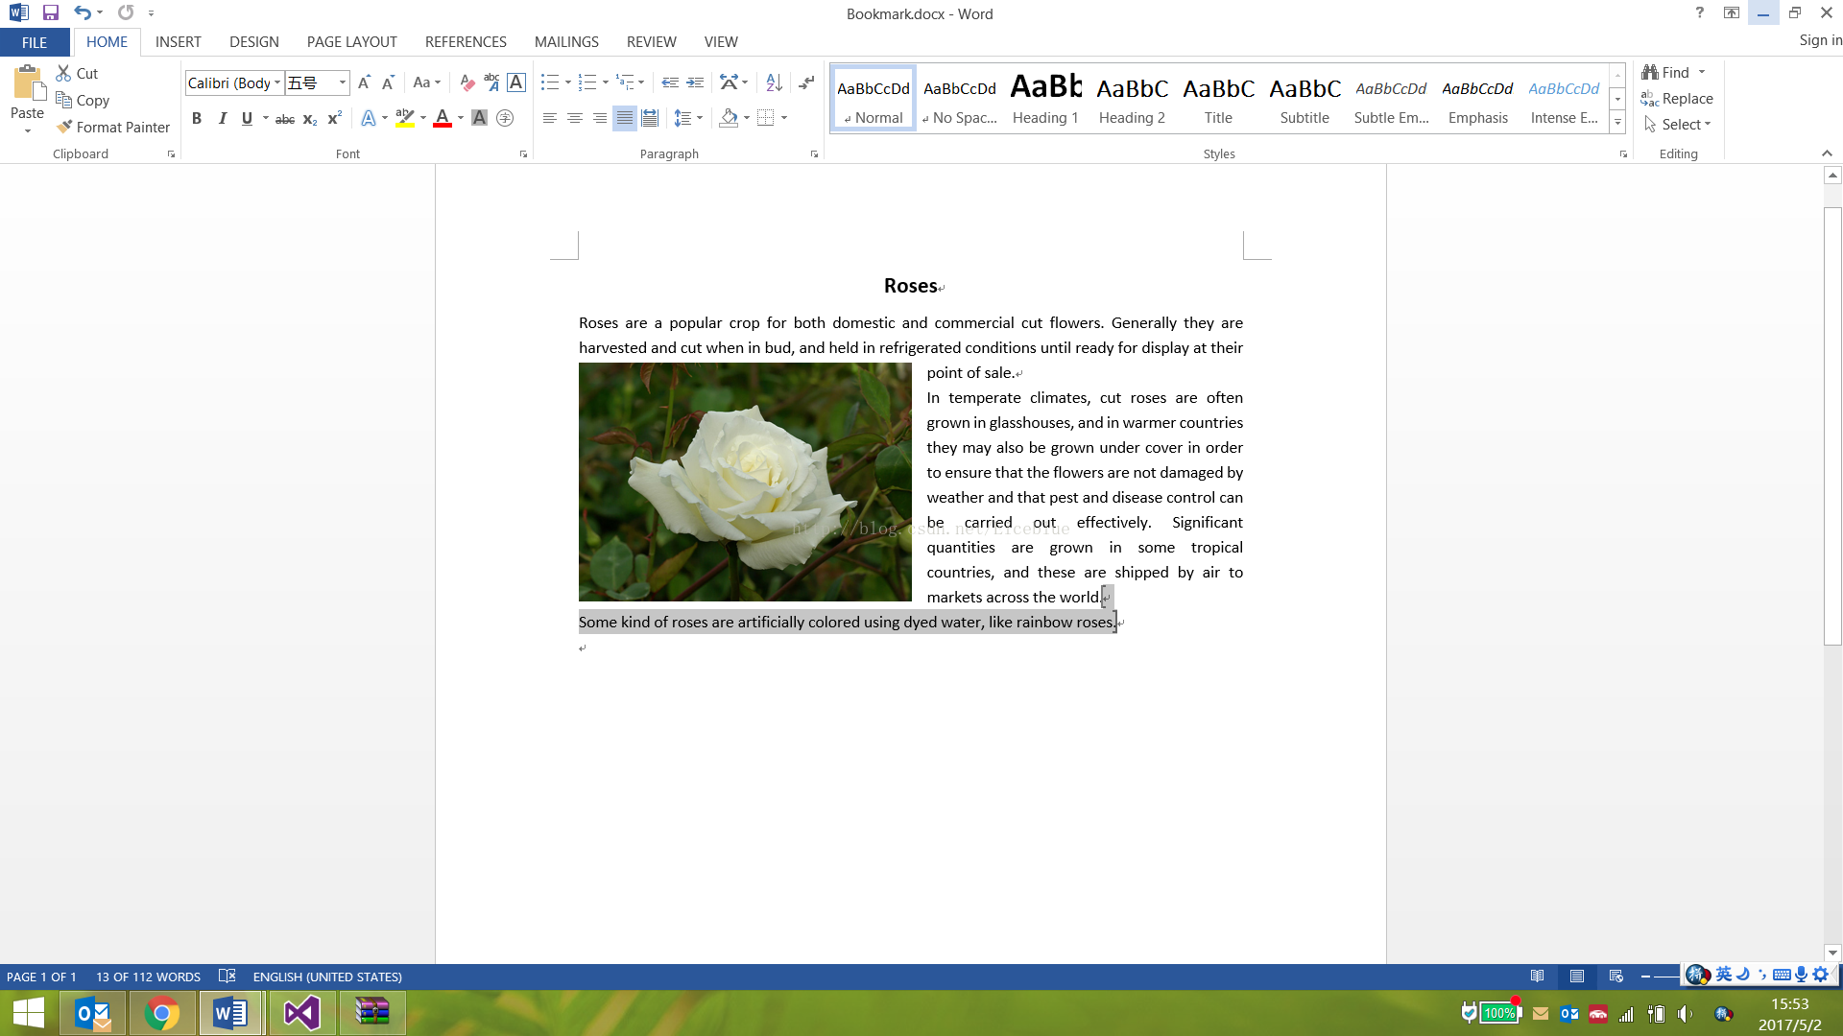Toggle Superscript formatting
Screen dimensions: 1843x1036
pyautogui.click(x=335, y=118)
